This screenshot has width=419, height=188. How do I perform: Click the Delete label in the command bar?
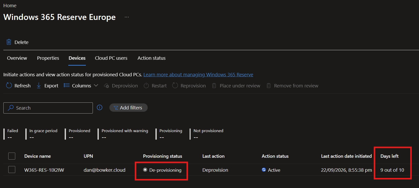pyautogui.click(x=21, y=42)
